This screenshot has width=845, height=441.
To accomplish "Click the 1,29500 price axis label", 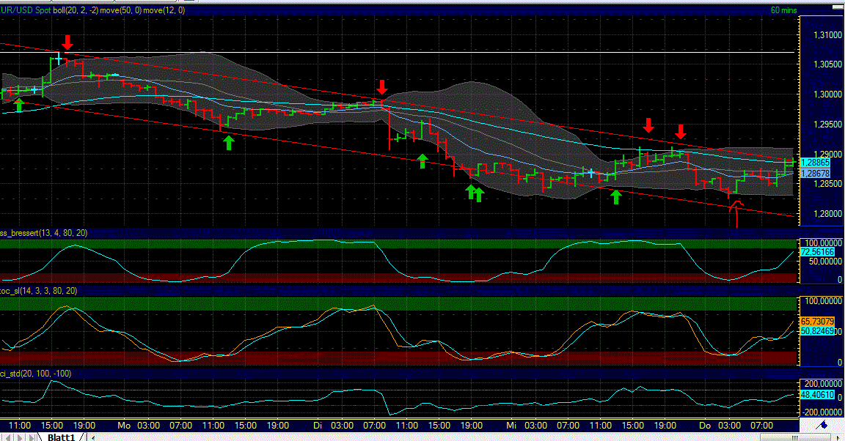I will click(827, 125).
